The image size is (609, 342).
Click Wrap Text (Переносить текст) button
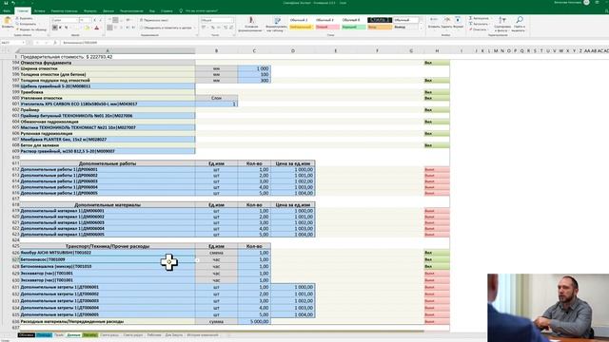(x=154, y=20)
